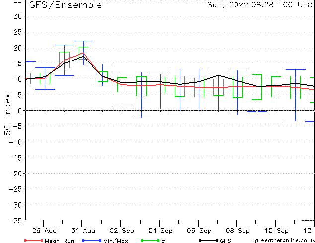Screen dimensions: 315x243
Task: Click the y-axis value -5
Action: 17,126
